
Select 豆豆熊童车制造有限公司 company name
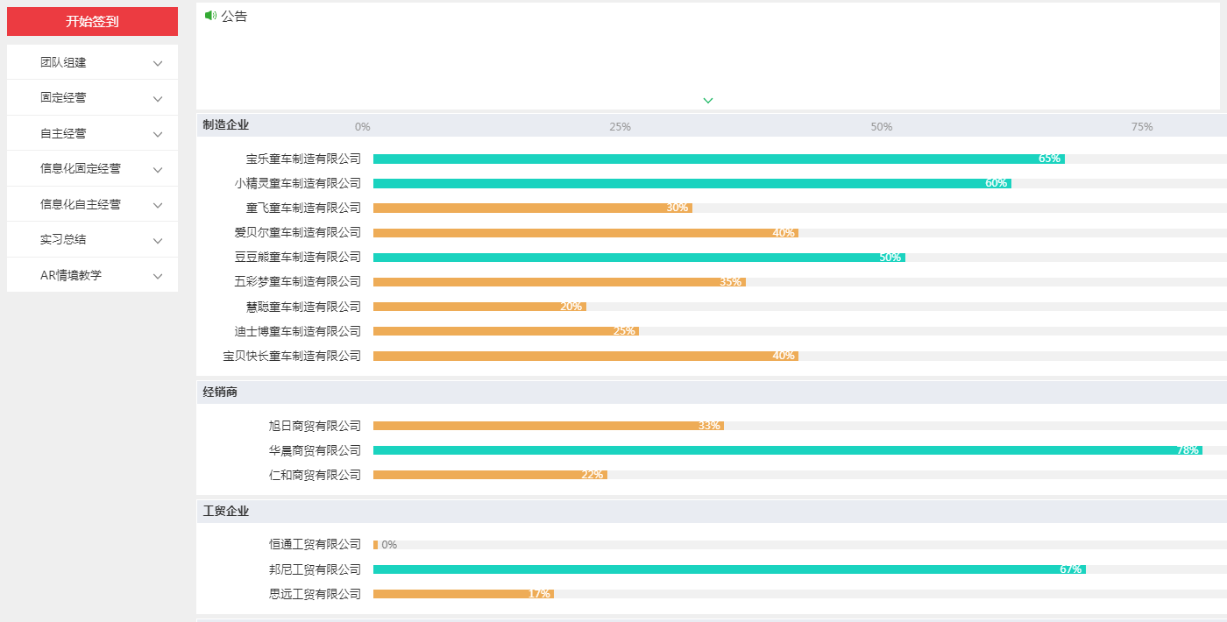298,257
